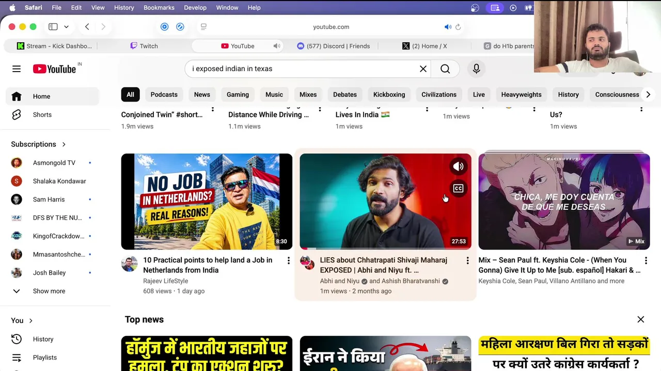Image resolution: width=661 pixels, height=371 pixels.
Task: Open the Apple menu
Action: pyautogui.click(x=12, y=8)
